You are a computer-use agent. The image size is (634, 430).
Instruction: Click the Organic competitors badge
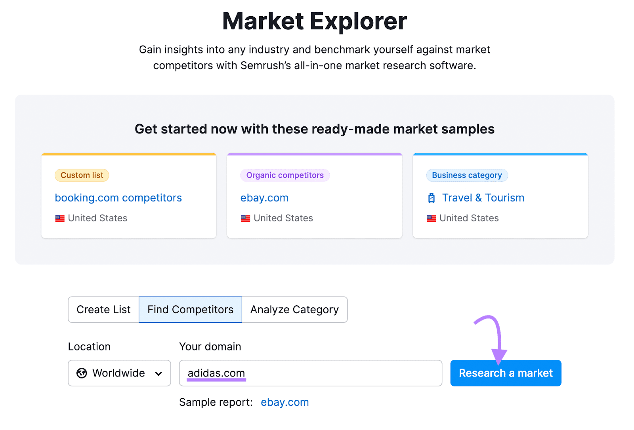pyautogui.click(x=285, y=175)
